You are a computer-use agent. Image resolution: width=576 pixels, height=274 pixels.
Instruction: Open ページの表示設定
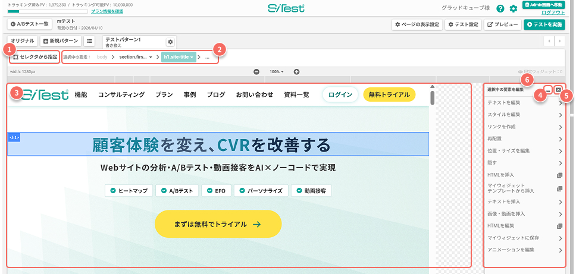click(417, 24)
